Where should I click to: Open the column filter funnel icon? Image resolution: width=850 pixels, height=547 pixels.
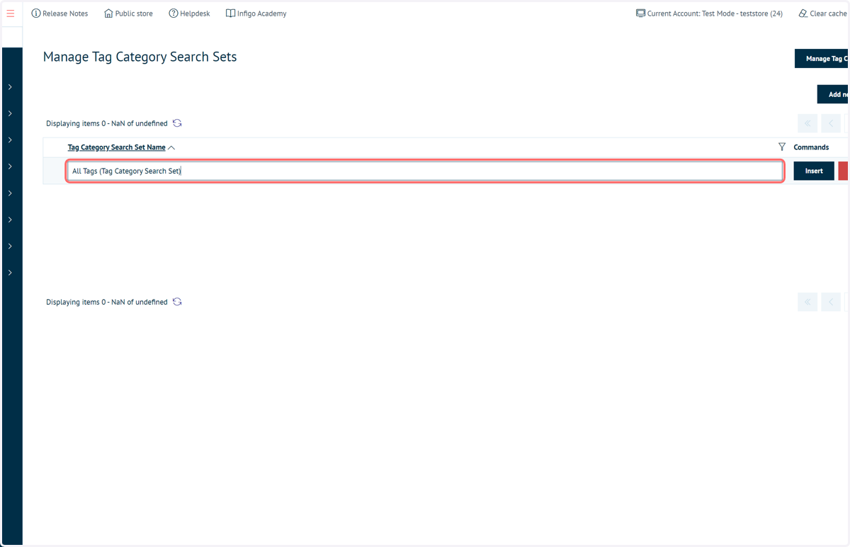pos(782,147)
